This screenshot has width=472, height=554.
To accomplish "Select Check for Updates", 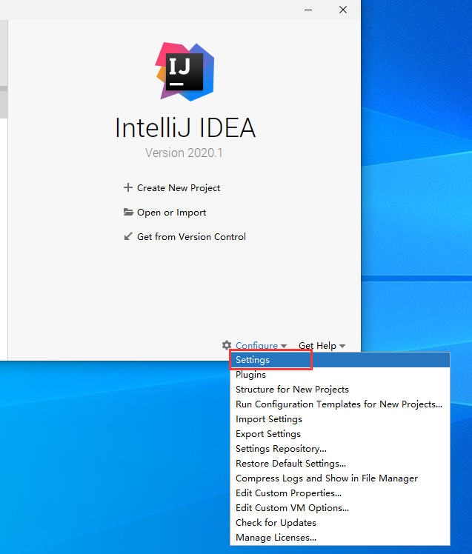I will point(340,523).
